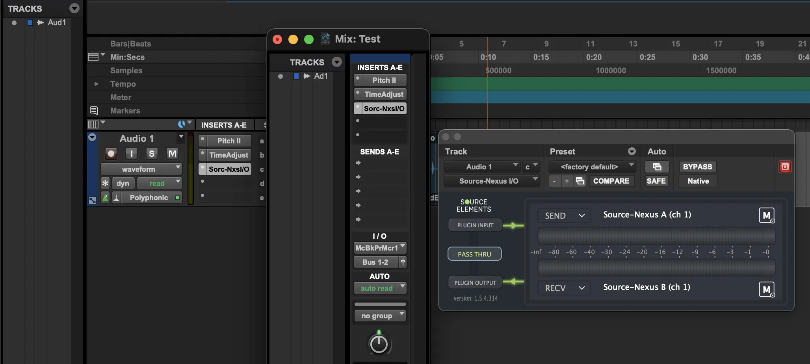Toggle plugin BYPASS
810x364 pixels.
tap(697, 167)
